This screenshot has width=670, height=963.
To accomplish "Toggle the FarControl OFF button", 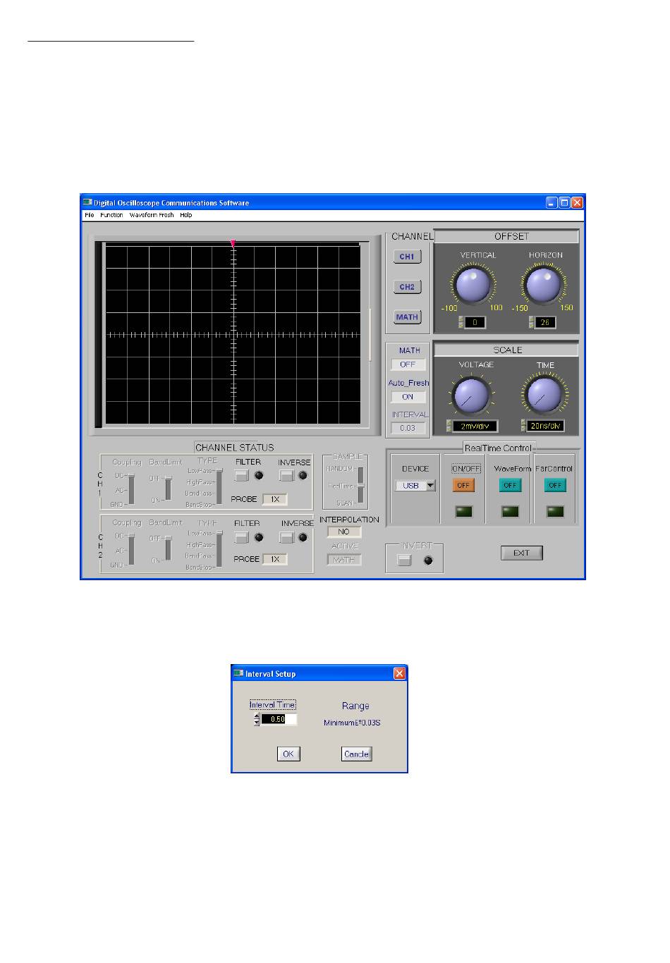I will (555, 485).
